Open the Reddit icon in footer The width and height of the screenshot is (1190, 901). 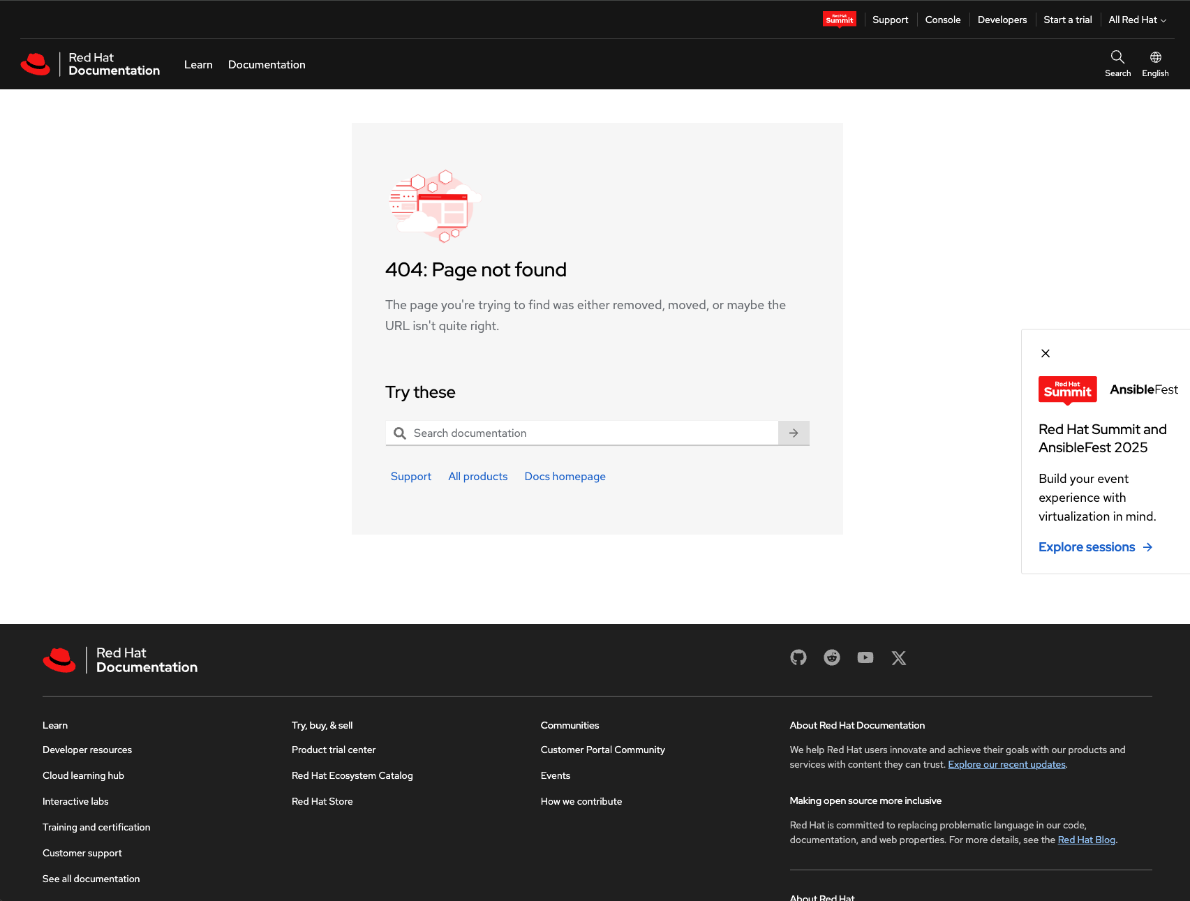click(x=832, y=657)
